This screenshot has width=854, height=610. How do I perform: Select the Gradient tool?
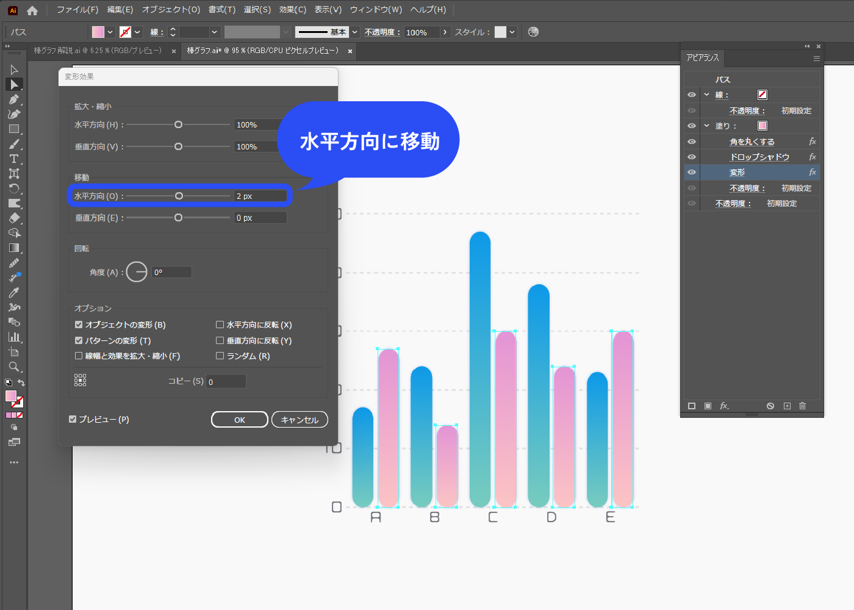pyautogui.click(x=14, y=248)
